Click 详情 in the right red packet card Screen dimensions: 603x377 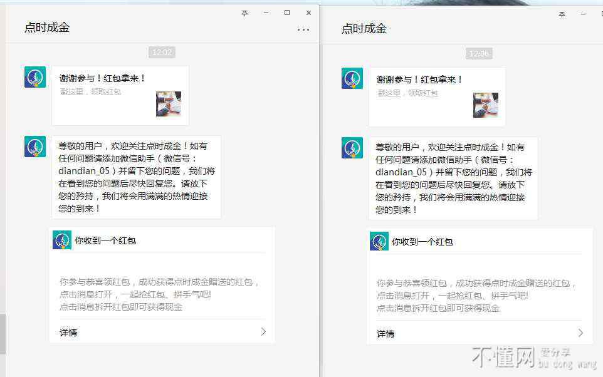pyautogui.click(x=385, y=334)
